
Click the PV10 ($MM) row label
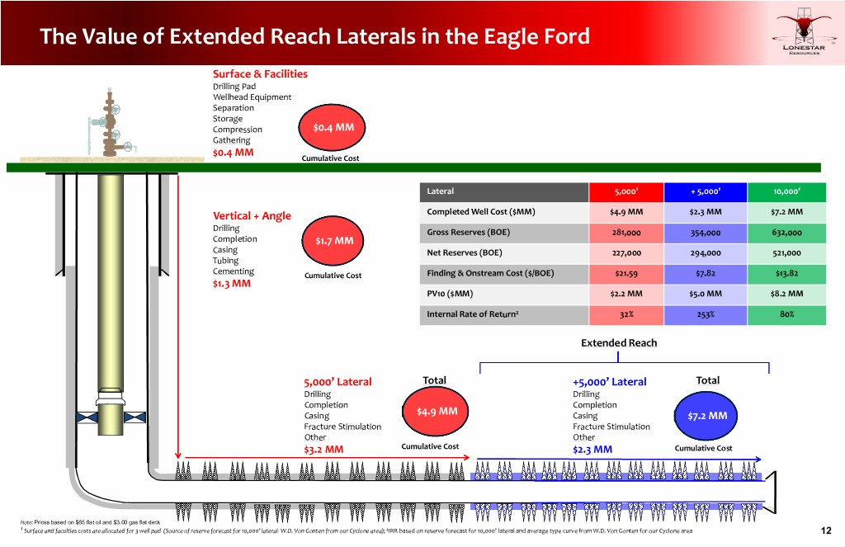click(450, 294)
